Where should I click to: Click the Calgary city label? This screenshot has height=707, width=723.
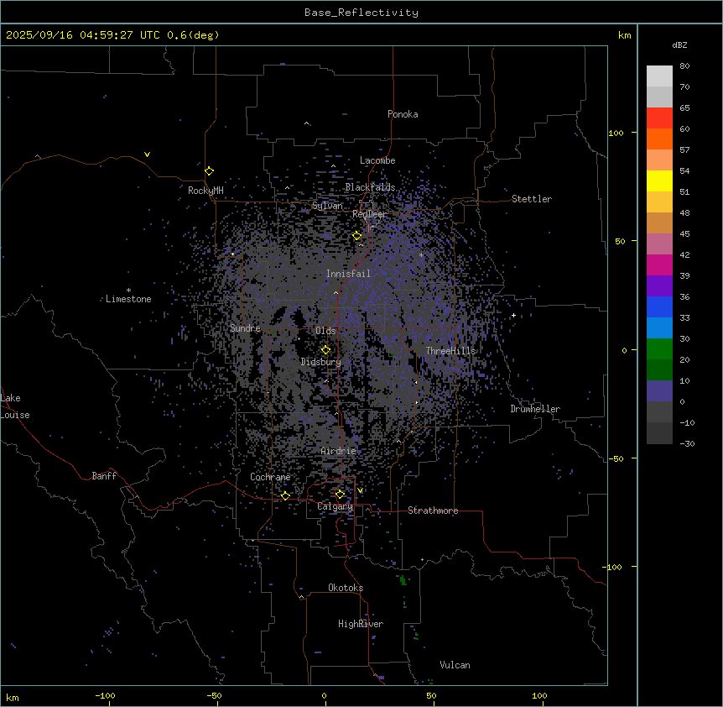335,506
